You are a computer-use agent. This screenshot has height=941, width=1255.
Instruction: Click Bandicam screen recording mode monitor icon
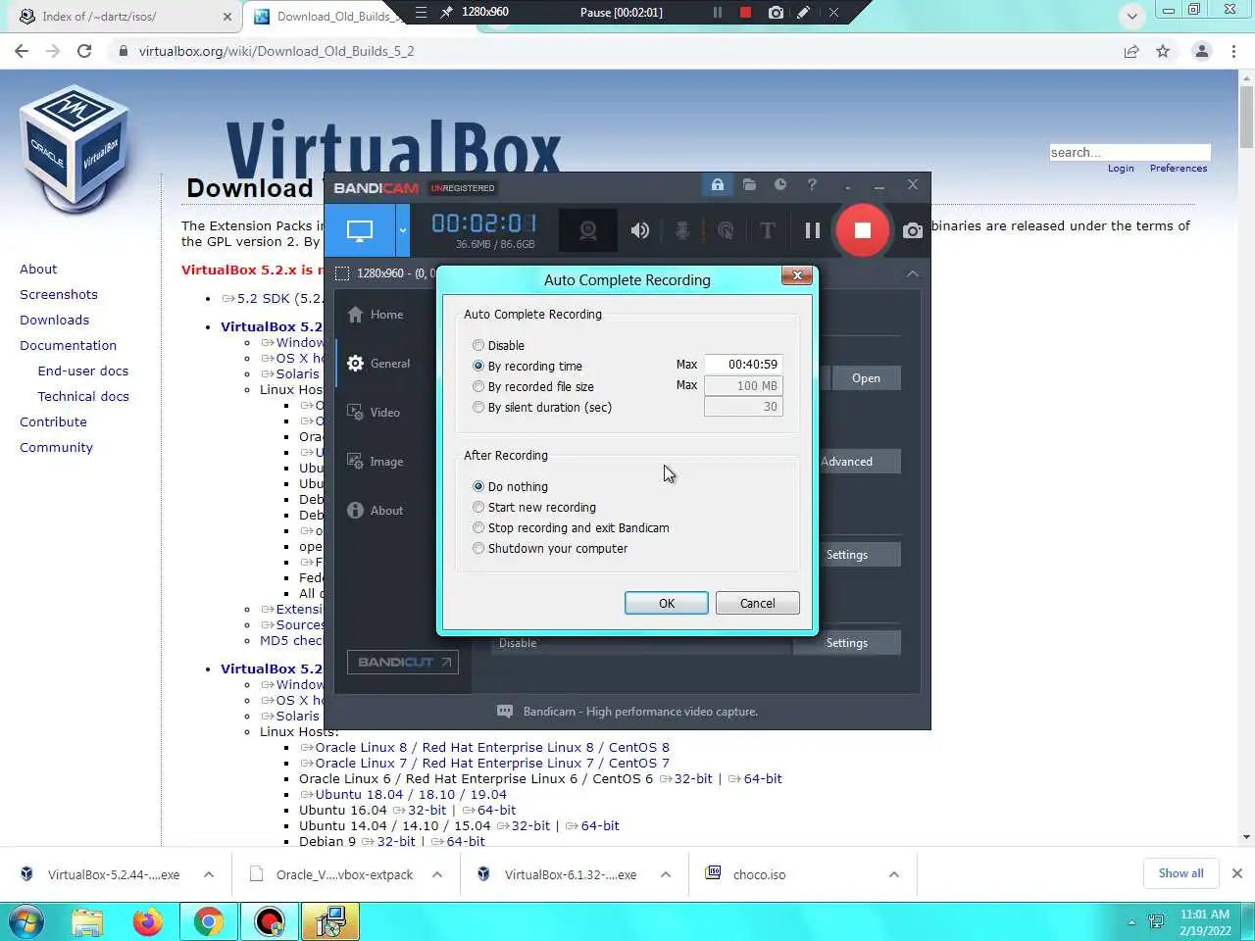(360, 231)
